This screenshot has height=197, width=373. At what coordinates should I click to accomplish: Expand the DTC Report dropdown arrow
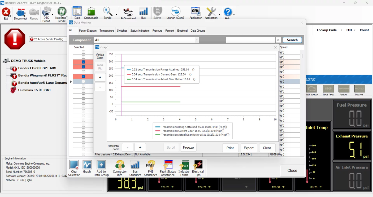click(53, 15)
